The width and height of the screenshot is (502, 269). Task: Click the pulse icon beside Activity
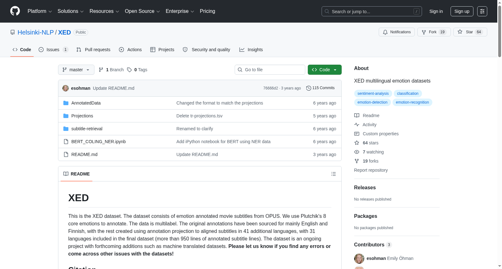pos(357,125)
